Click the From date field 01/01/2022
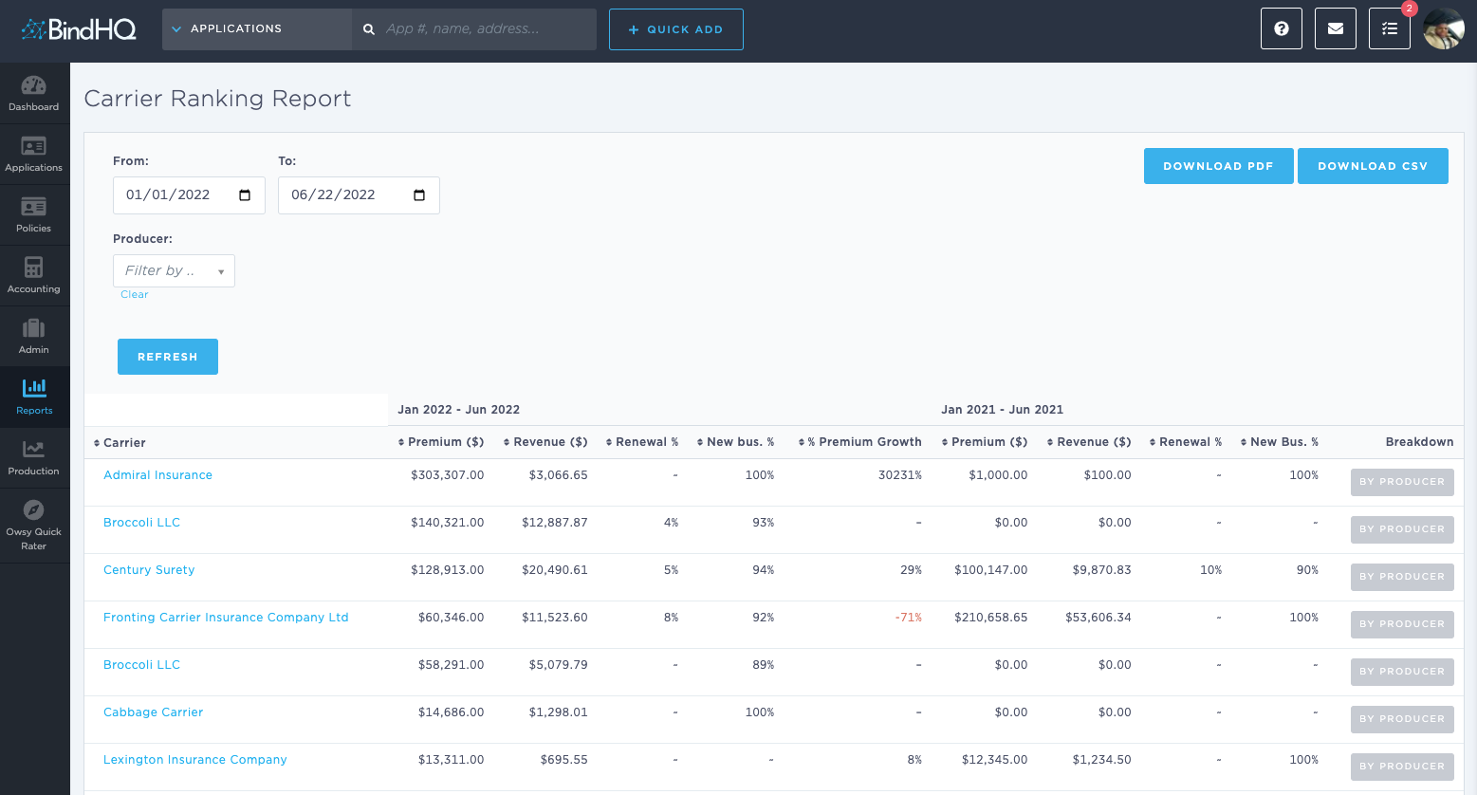The image size is (1477, 795). tap(189, 195)
